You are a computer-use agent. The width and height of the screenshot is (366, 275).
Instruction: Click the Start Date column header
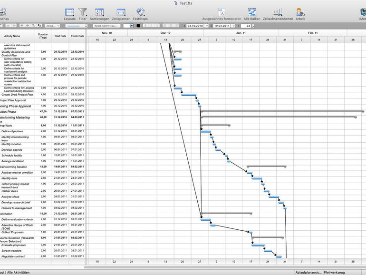point(60,36)
